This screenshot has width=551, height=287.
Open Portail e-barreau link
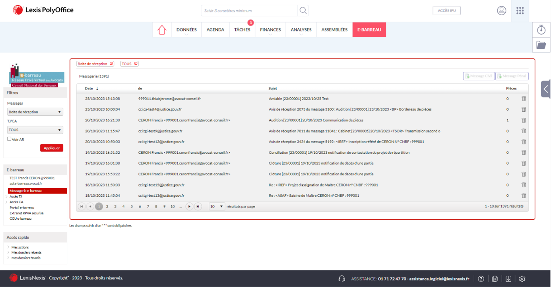coord(22,207)
